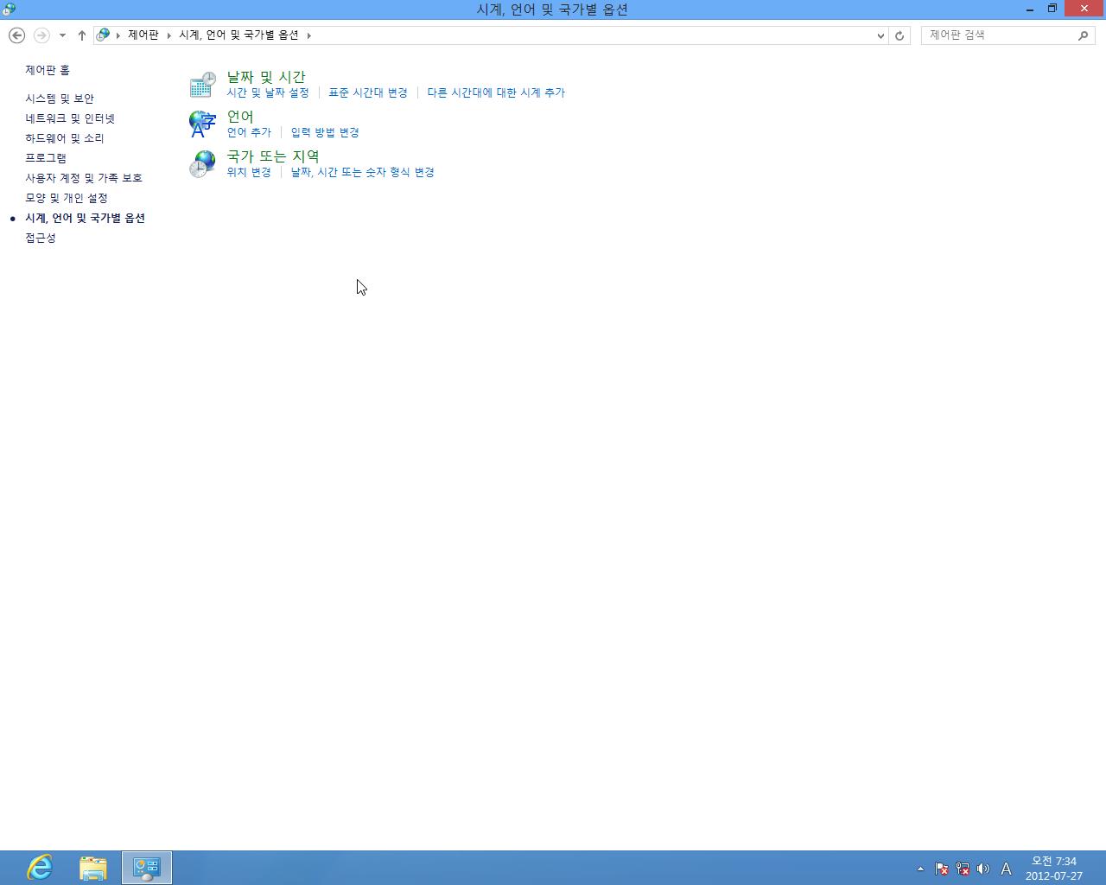Open 프로그램 category
Image resolution: width=1106 pixels, height=885 pixels.
tap(46, 158)
